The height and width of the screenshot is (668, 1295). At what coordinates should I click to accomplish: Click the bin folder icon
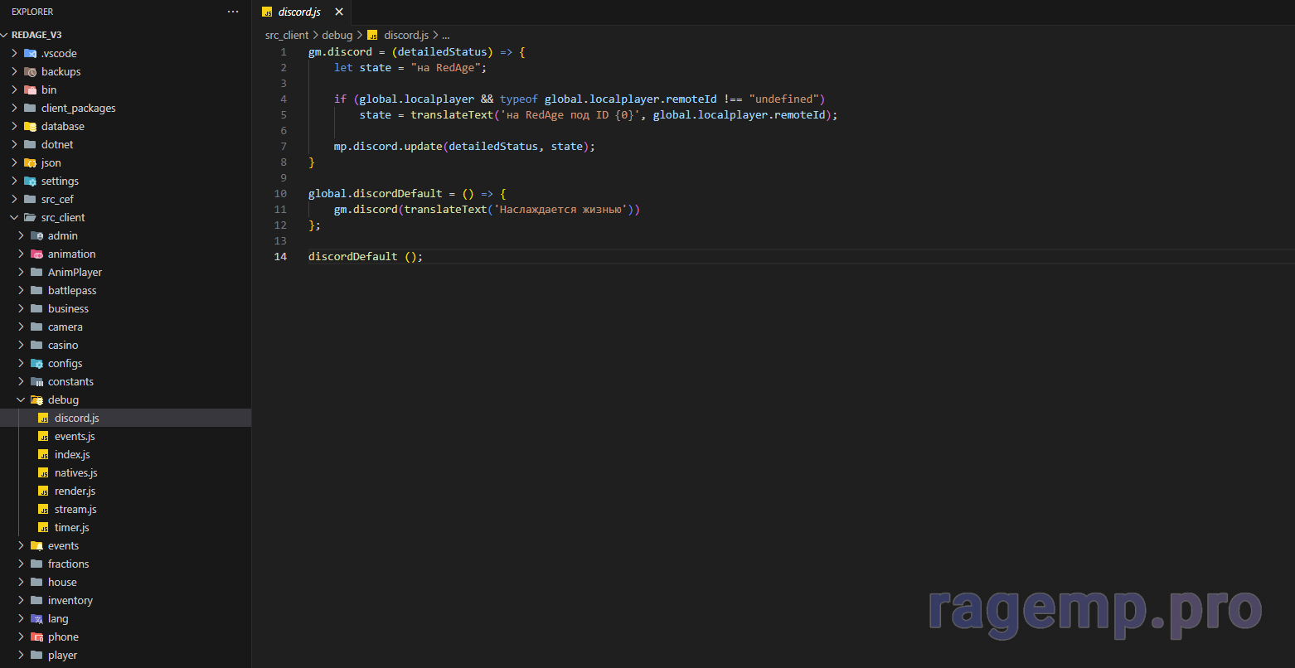click(x=31, y=90)
